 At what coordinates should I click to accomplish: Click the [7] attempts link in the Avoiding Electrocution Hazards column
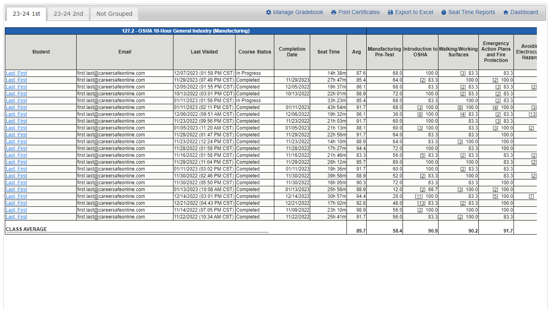click(531, 196)
